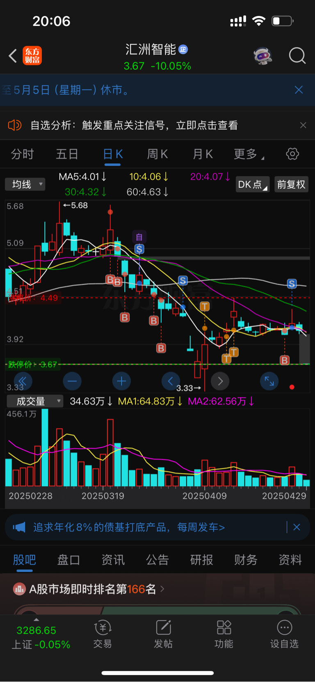Open chart settings gear icon
This screenshot has height=682, width=315.
292,154
